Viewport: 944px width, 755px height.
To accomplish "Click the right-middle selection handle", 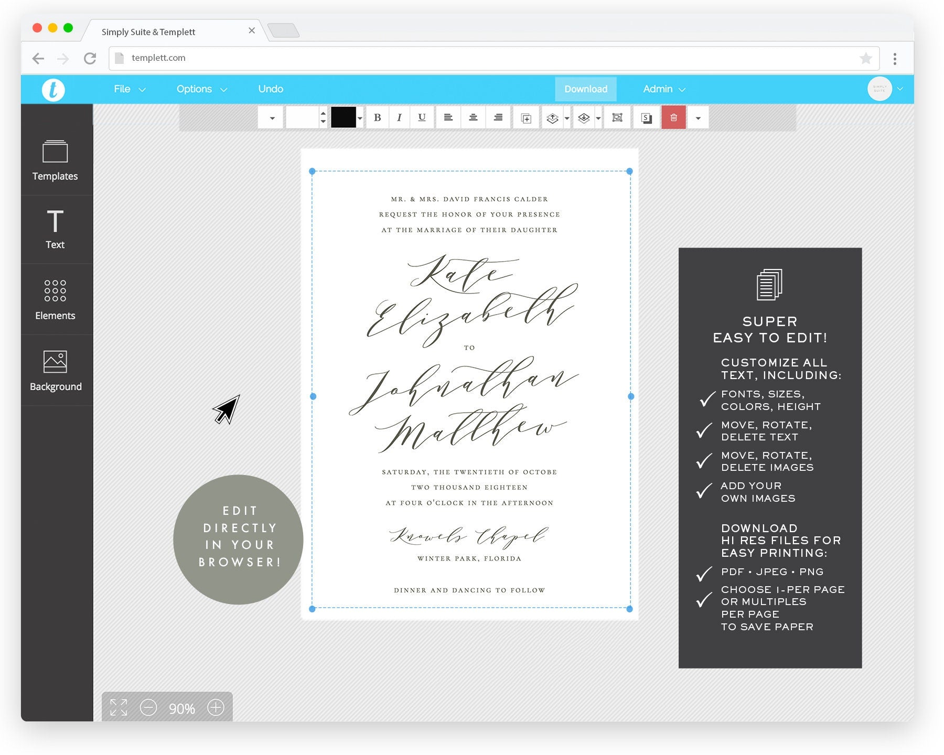I will click(631, 397).
